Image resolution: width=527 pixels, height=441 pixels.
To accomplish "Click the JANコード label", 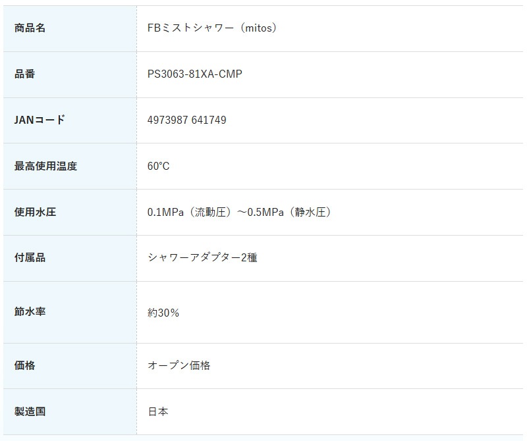I will (40, 120).
